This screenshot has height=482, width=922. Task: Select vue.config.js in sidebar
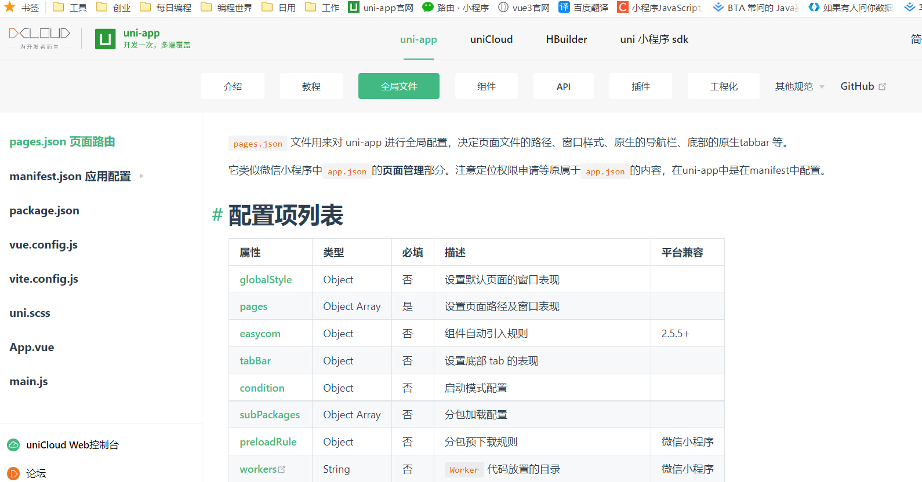click(43, 244)
